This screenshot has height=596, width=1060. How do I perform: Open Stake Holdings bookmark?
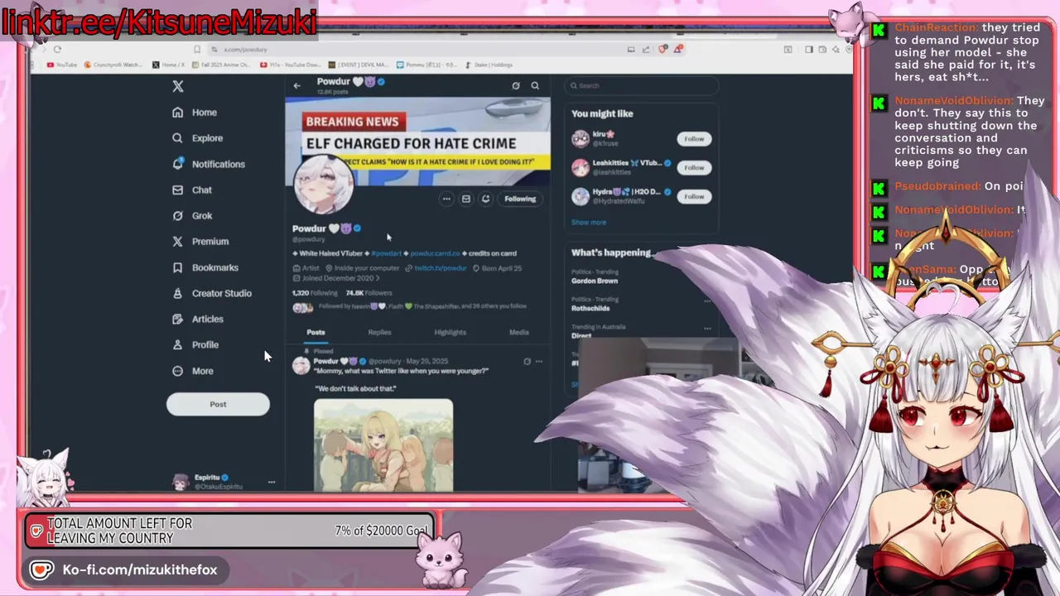point(489,65)
